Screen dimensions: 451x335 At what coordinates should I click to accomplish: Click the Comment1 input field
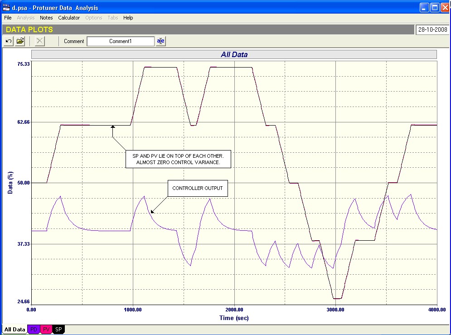click(x=121, y=41)
